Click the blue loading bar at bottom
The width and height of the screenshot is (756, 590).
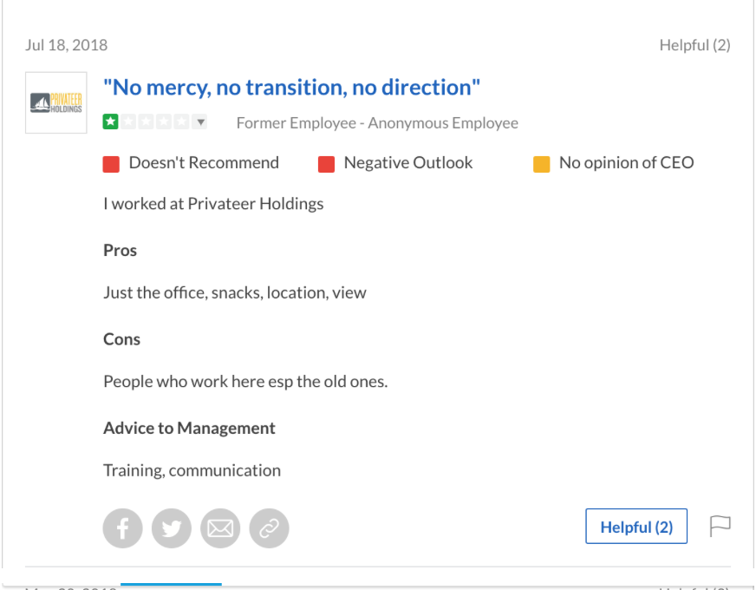(x=171, y=585)
